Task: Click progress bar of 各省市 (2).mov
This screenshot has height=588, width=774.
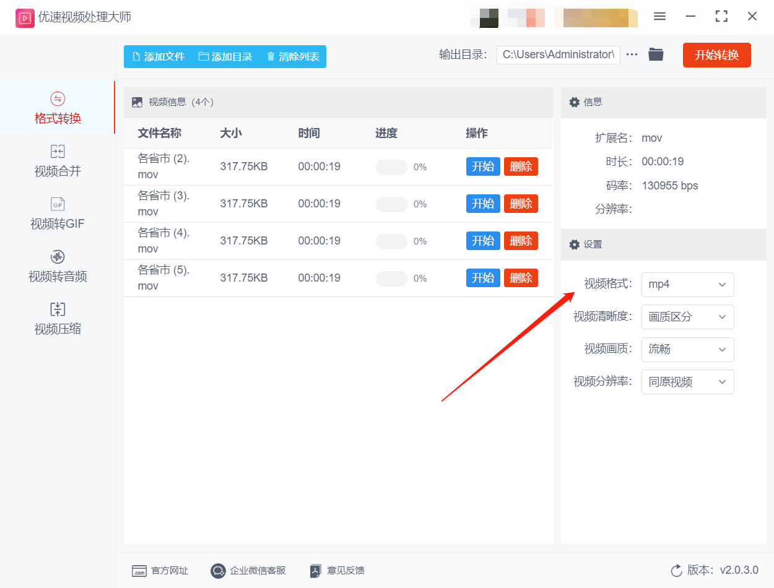Action: click(x=391, y=167)
